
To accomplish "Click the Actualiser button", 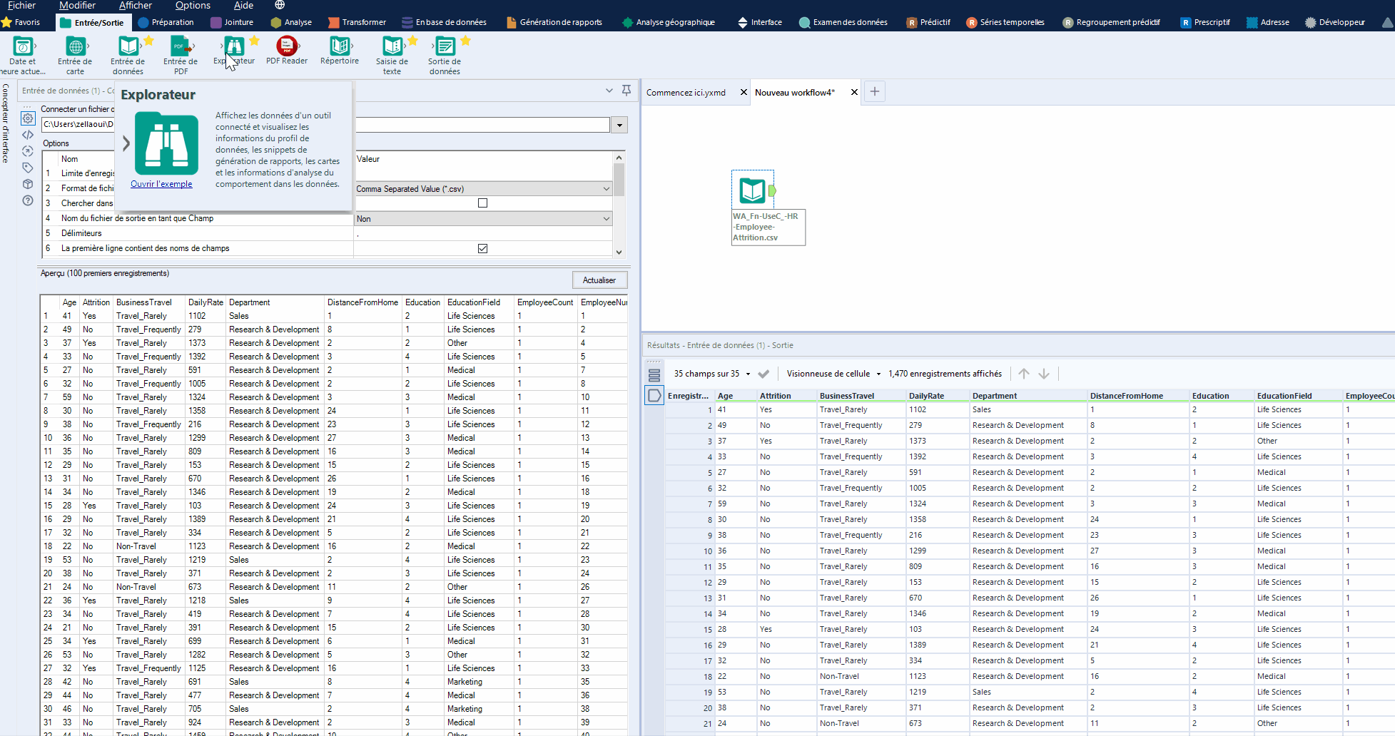I will tap(599, 280).
